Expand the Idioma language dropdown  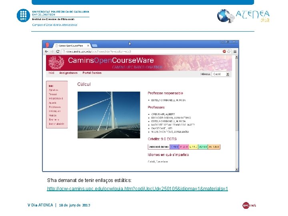click(x=221, y=74)
